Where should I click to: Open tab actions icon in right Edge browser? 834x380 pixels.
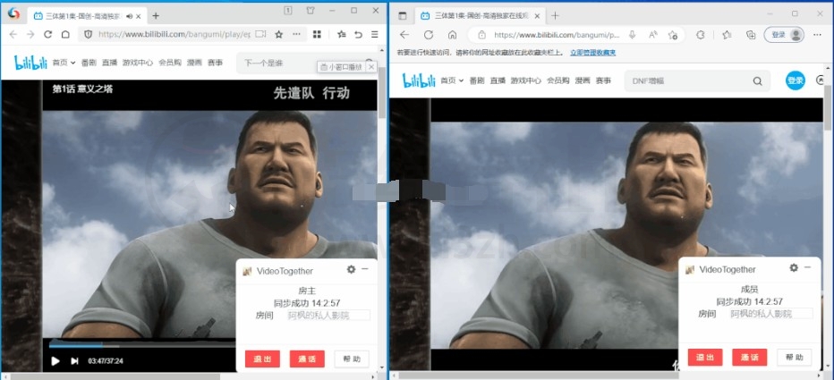coord(403,15)
